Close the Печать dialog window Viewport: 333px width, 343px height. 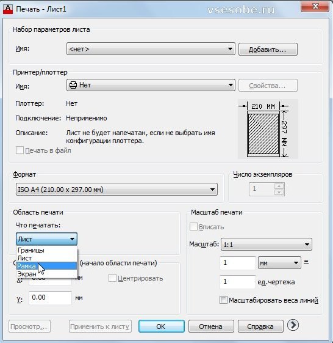pos(315,6)
